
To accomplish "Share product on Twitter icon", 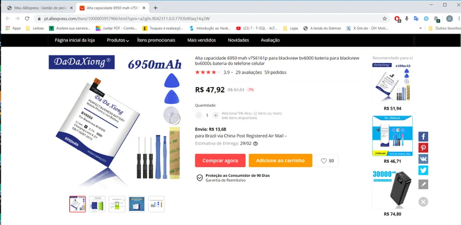I will pos(423,170).
